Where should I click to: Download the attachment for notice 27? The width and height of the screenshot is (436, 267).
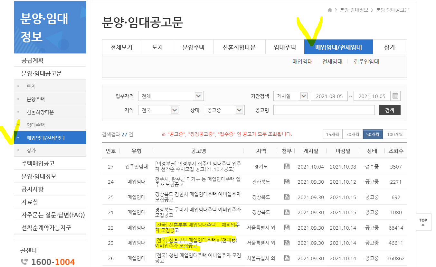[x=287, y=166]
